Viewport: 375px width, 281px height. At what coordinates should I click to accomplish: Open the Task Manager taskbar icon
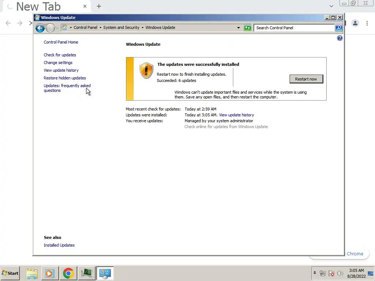[86, 273]
